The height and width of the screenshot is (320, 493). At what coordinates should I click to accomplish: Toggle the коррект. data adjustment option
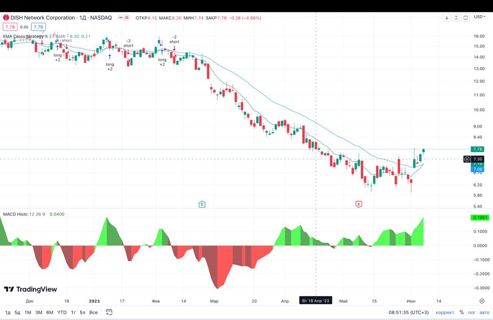point(445,312)
